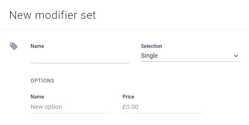This screenshot has height=125, width=249.
Task: Click the word 'set' in page title
Action: coord(88,15)
